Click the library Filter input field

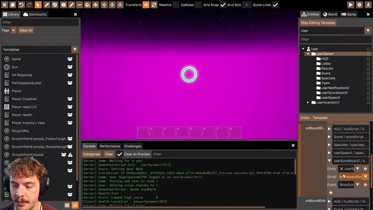pyautogui.click(x=40, y=22)
